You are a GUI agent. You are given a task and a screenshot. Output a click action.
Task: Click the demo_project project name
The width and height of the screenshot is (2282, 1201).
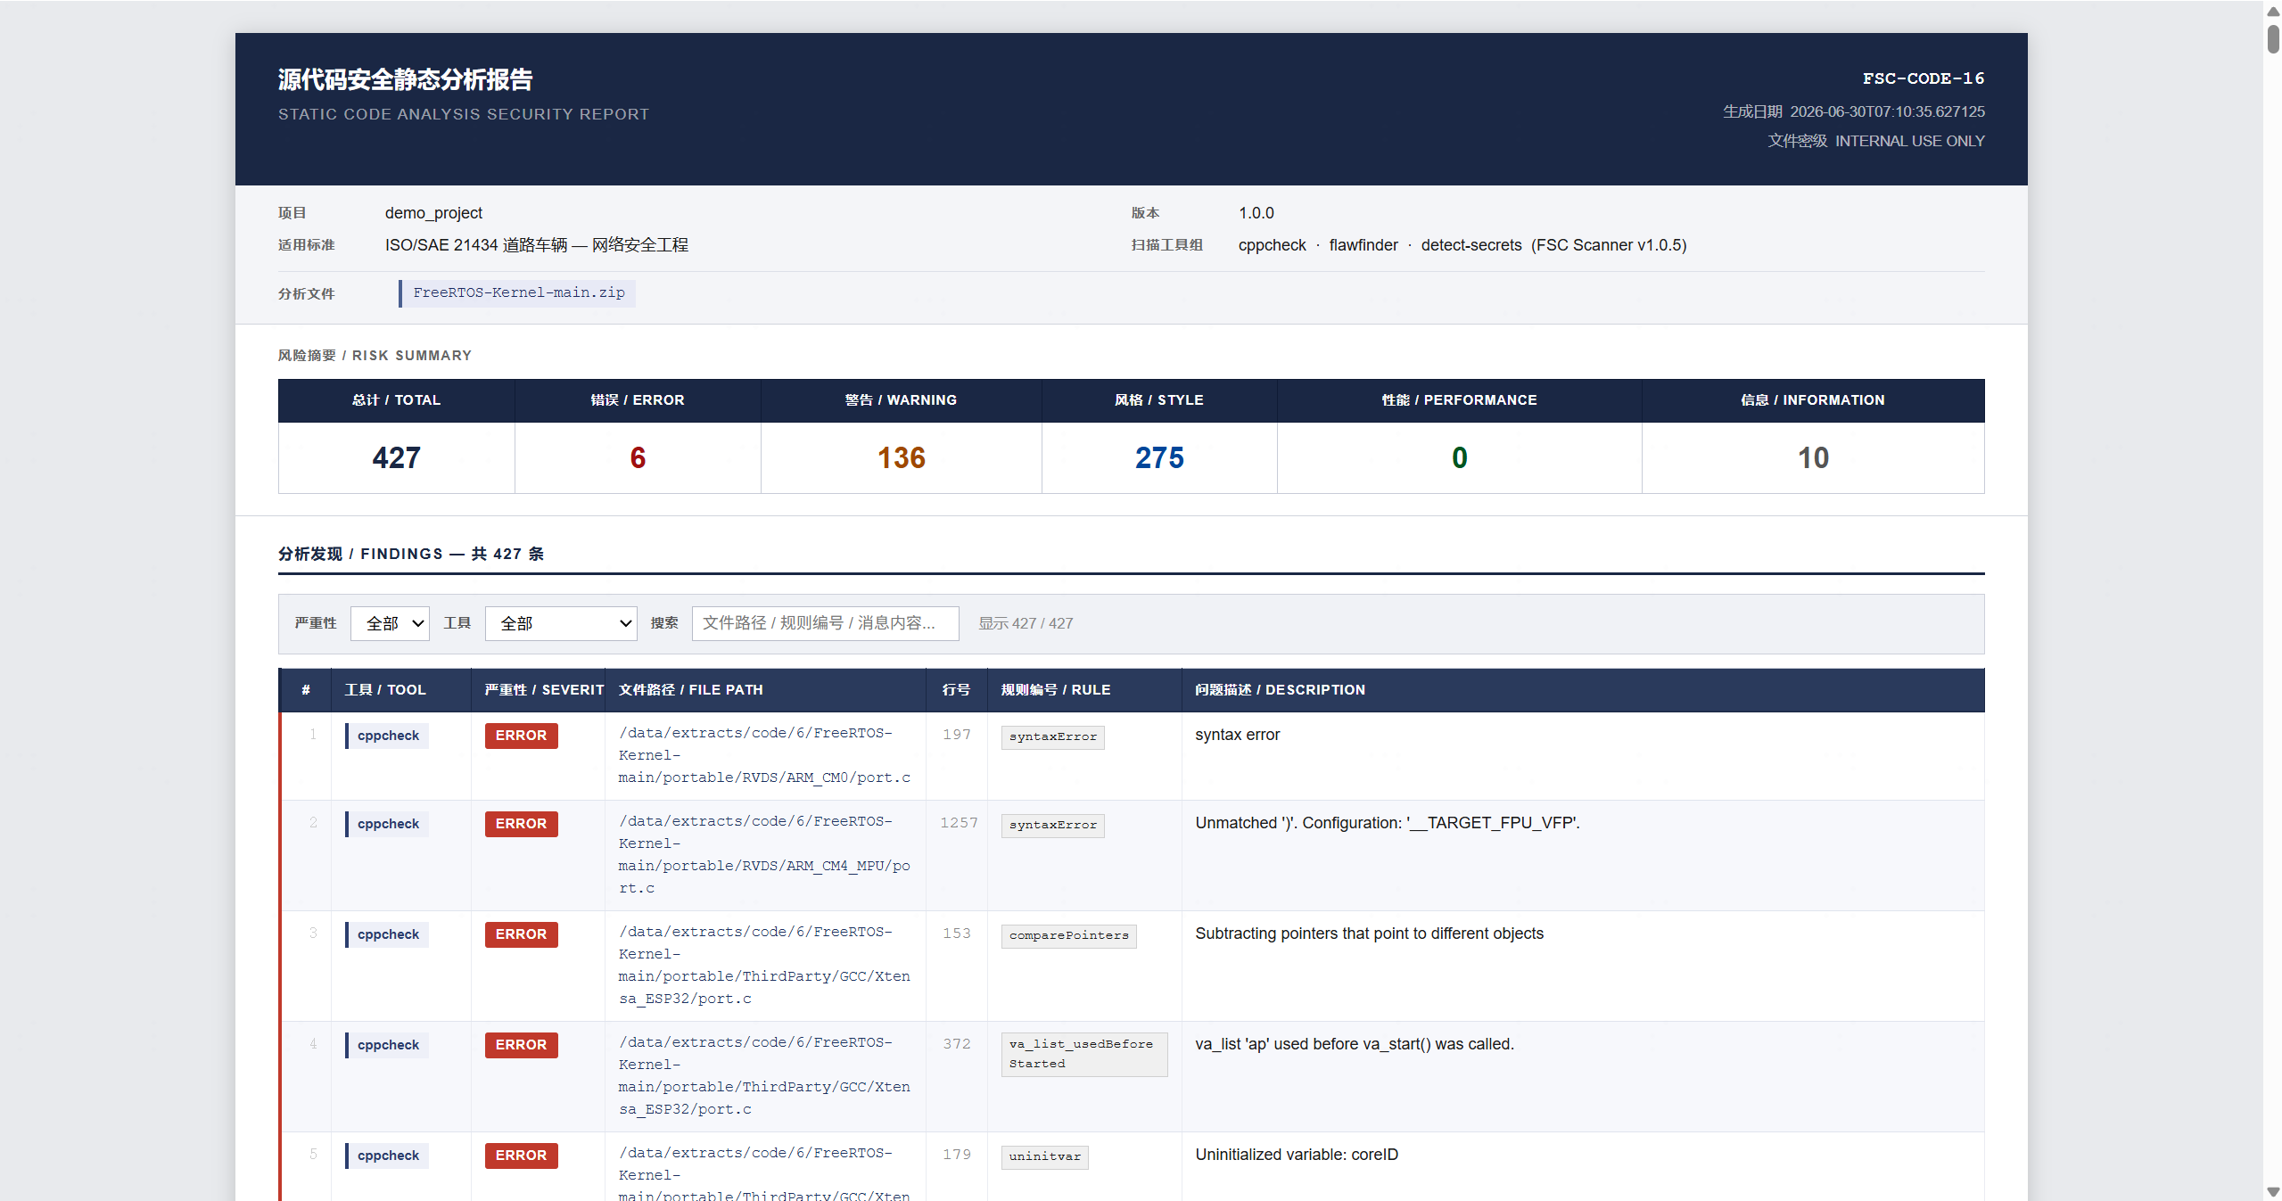click(433, 213)
